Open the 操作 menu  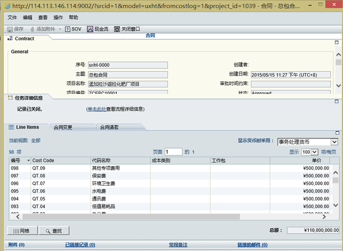click(x=58, y=18)
